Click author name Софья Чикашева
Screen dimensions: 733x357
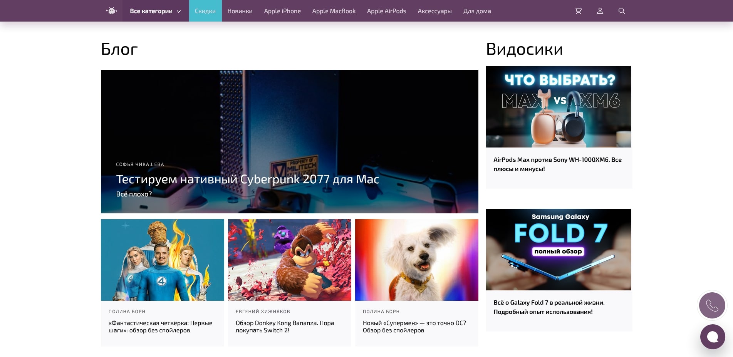pyautogui.click(x=140, y=164)
